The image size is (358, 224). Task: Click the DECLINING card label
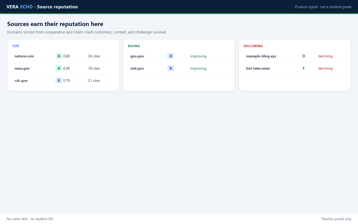pos(253,46)
